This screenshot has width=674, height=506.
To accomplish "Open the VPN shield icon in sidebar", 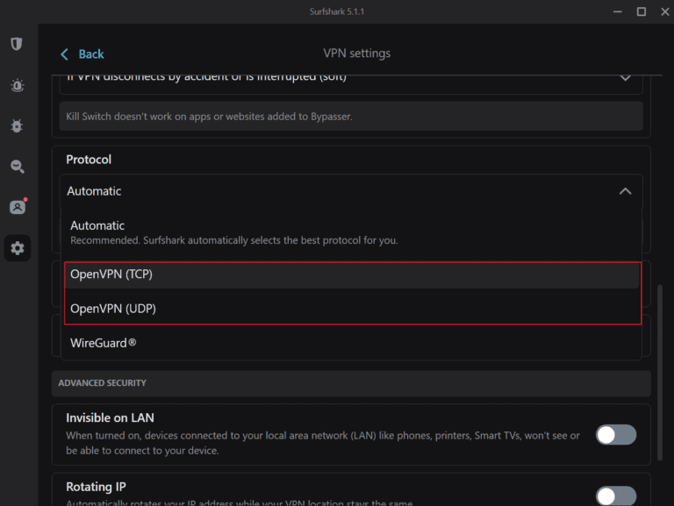I will [17, 44].
